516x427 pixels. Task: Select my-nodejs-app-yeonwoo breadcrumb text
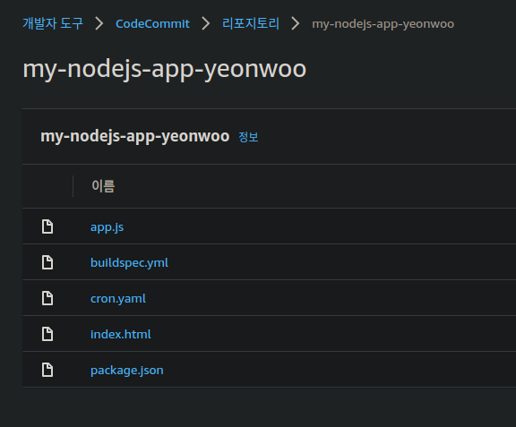click(383, 23)
